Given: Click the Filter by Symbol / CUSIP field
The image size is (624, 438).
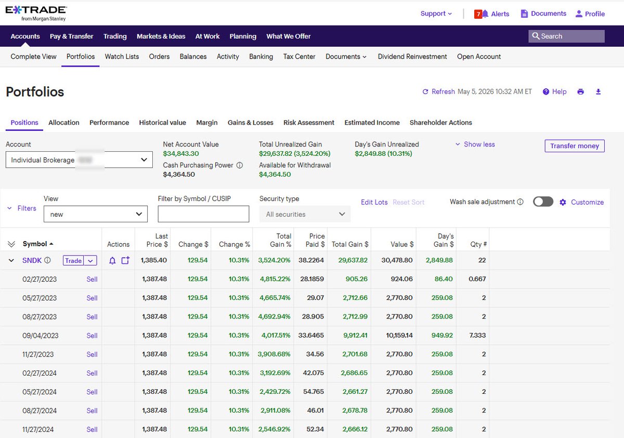Looking at the screenshot, I should (x=203, y=214).
